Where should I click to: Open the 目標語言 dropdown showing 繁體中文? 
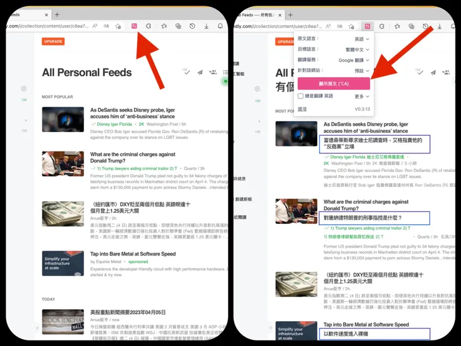pyautogui.click(x=357, y=49)
